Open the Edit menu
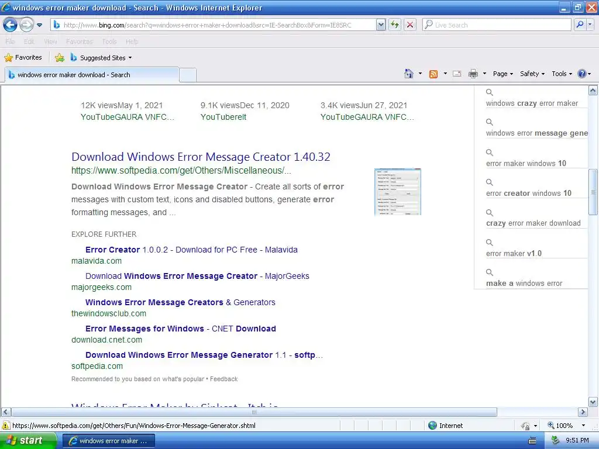This screenshot has height=449, width=599. tap(29, 42)
